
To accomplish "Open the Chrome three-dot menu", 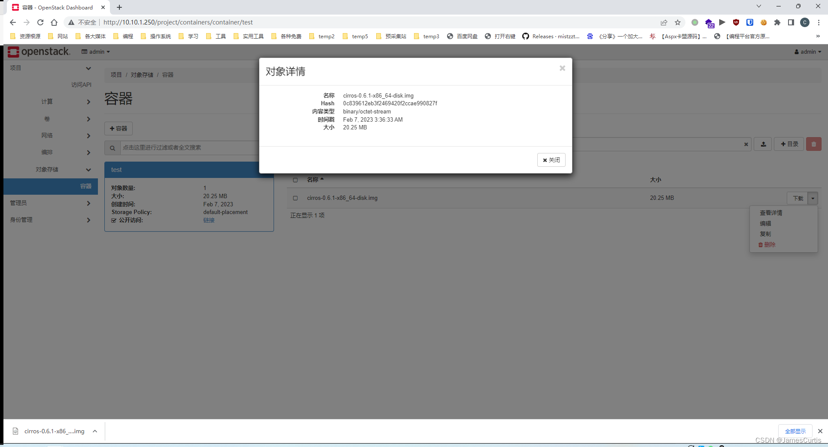I will click(x=819, y=22).
